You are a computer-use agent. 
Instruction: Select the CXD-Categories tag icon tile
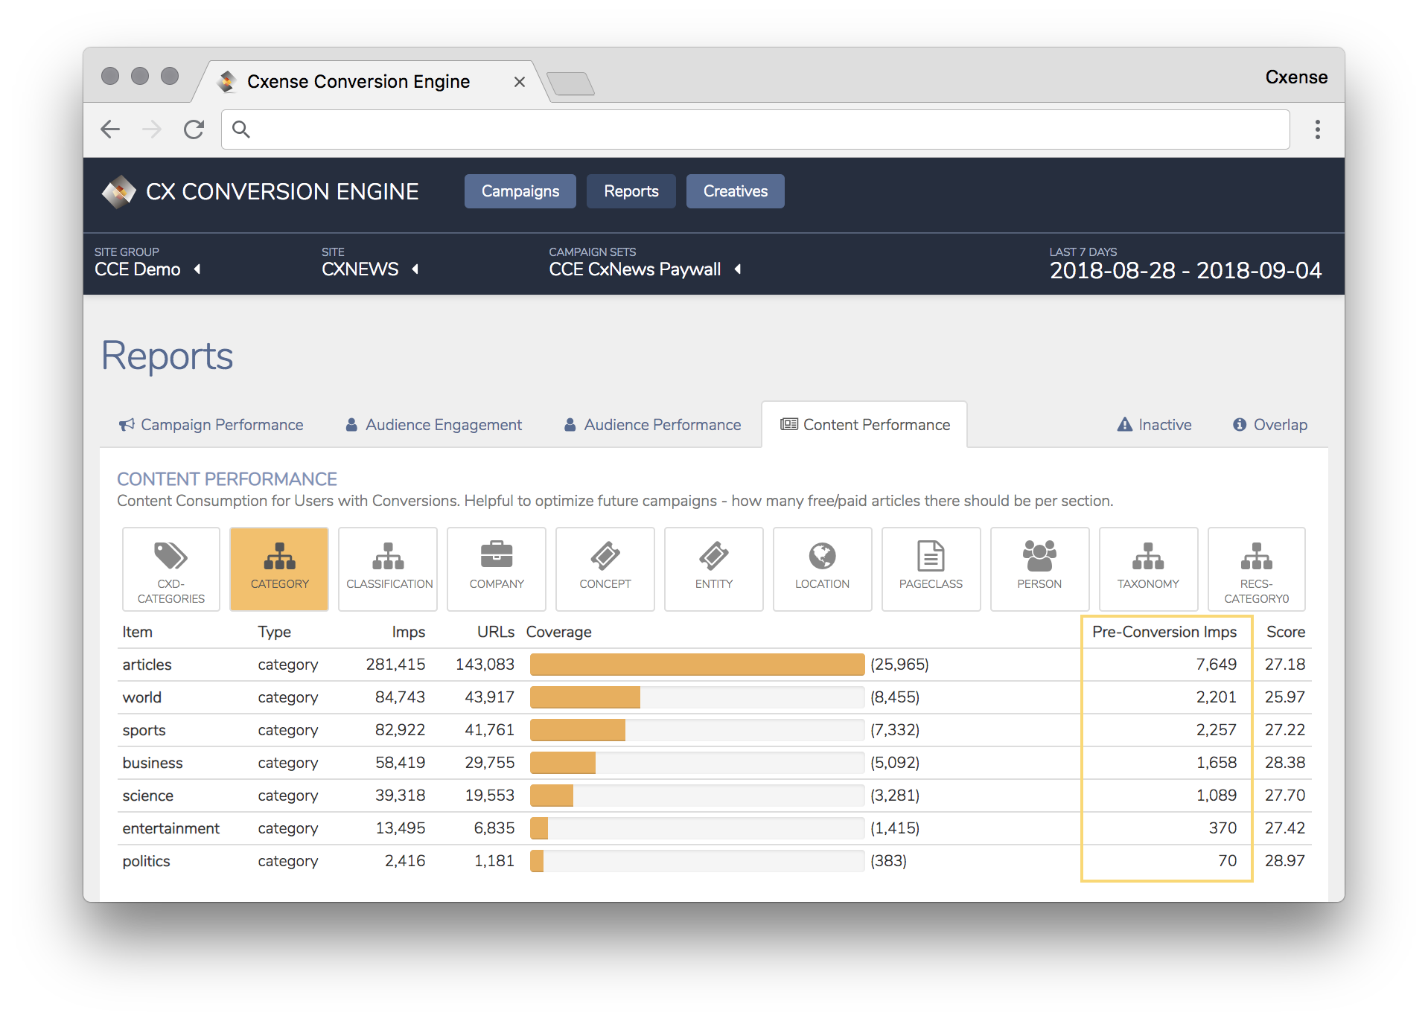pos(171,569)
